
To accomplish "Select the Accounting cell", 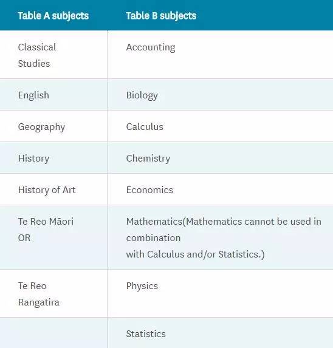I will pos(220,55).
